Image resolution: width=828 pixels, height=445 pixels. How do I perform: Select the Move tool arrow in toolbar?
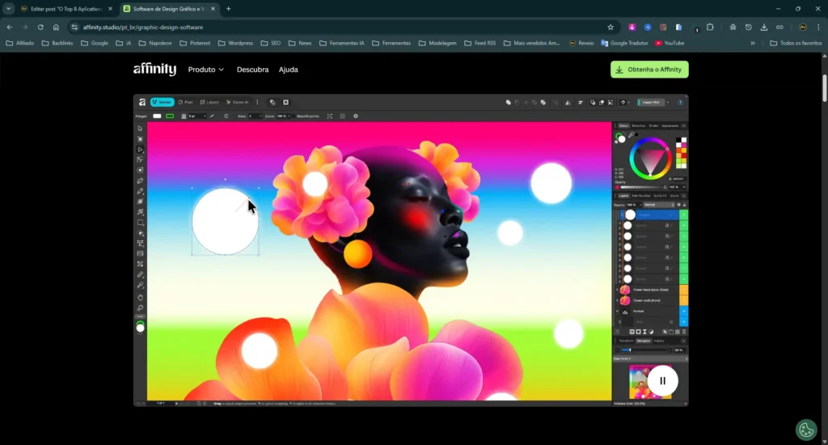pyautogui.click(x=140, y=129)
